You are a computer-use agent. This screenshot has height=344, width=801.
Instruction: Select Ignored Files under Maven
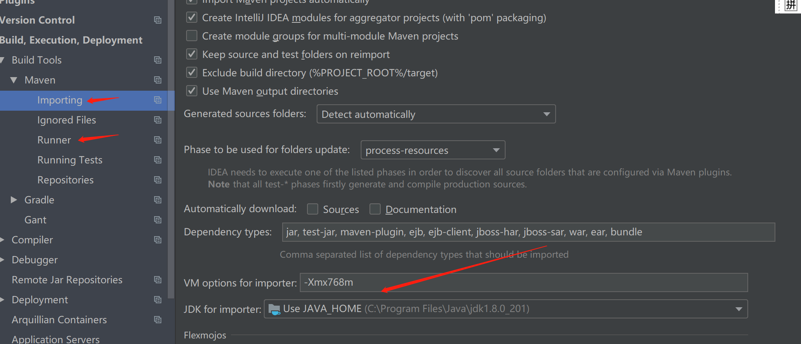click(x=66, y=120)
